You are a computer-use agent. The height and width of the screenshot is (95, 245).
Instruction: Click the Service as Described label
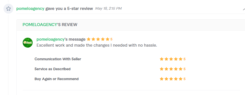click(53, 69)
